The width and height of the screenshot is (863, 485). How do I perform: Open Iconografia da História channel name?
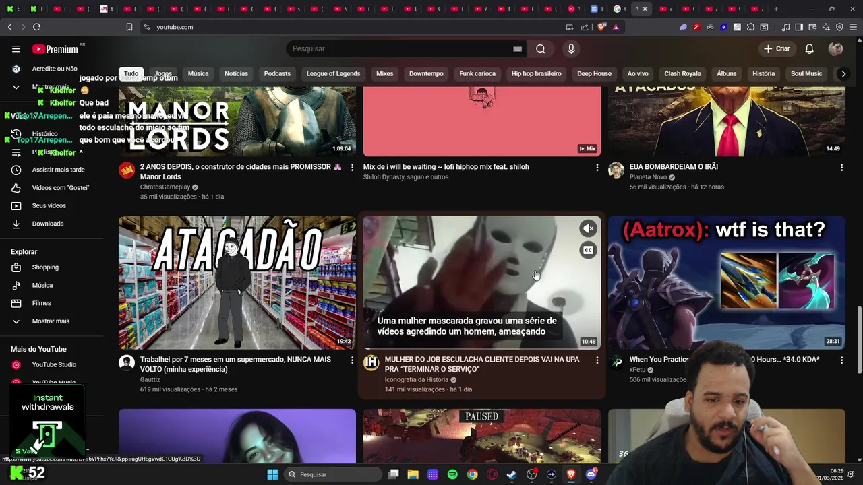(x=416, y=380)
